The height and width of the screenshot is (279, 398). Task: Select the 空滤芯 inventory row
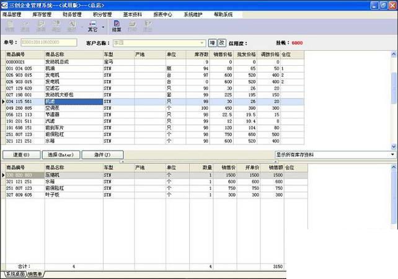(x=154, y=88)
